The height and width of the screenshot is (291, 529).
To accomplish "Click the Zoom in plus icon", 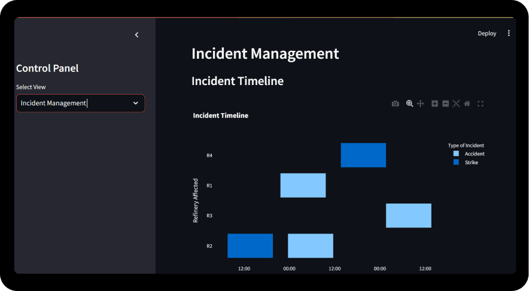I will [x=435, y=104].
